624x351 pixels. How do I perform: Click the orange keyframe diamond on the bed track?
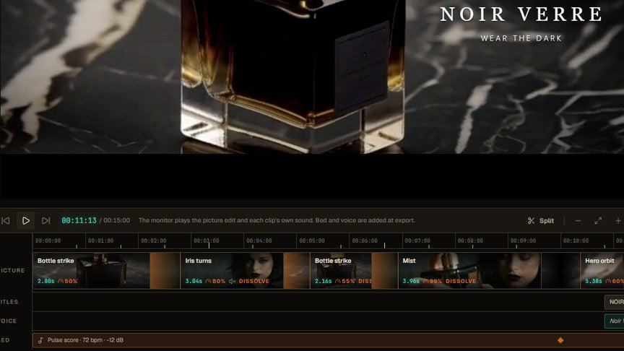click(x=560, y=340)
